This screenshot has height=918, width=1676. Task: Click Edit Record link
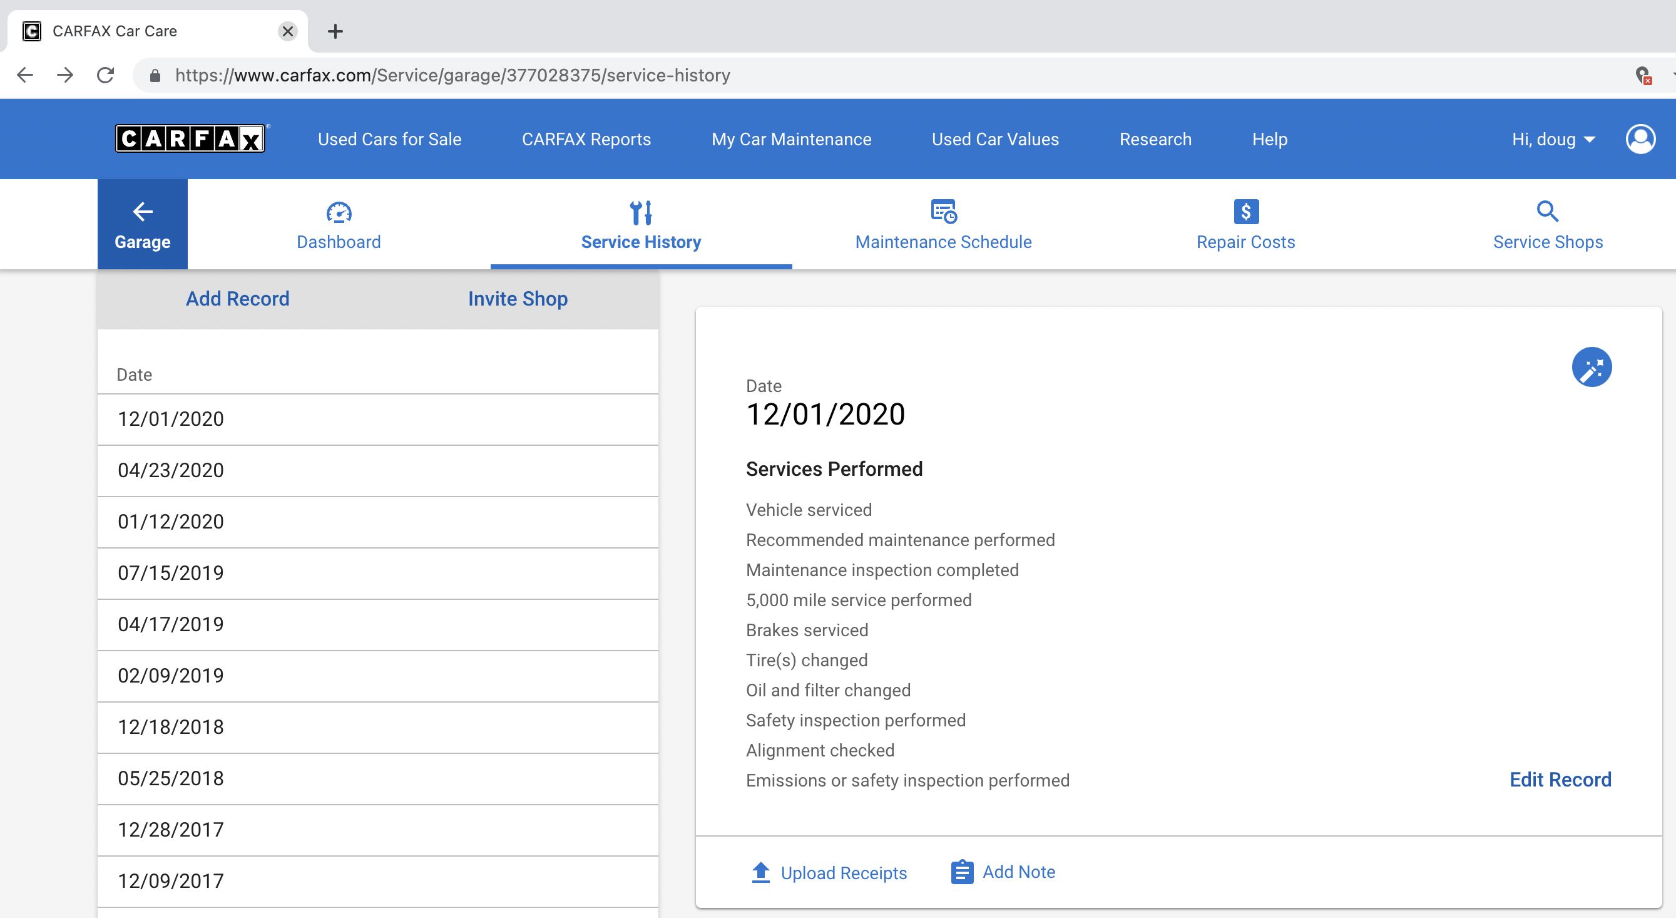click(x=1560, y=780)
